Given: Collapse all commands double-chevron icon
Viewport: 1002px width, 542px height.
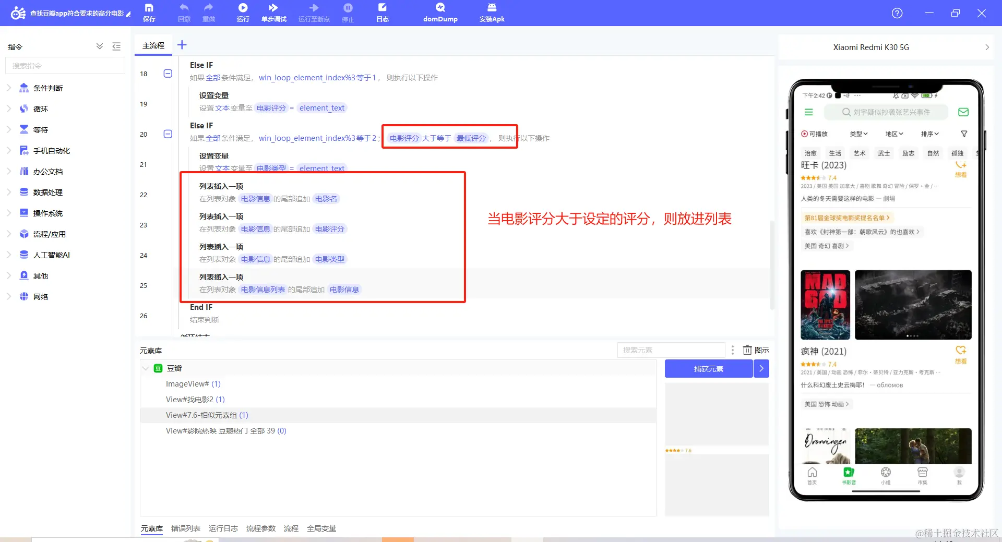Looking at the screenshot, I should (100, 46).
